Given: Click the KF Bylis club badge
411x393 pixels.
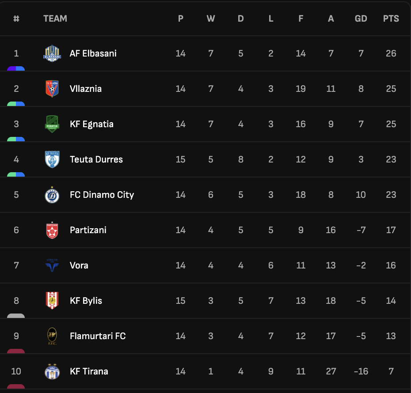Looking at the screenshot, I should click(52, 301).
